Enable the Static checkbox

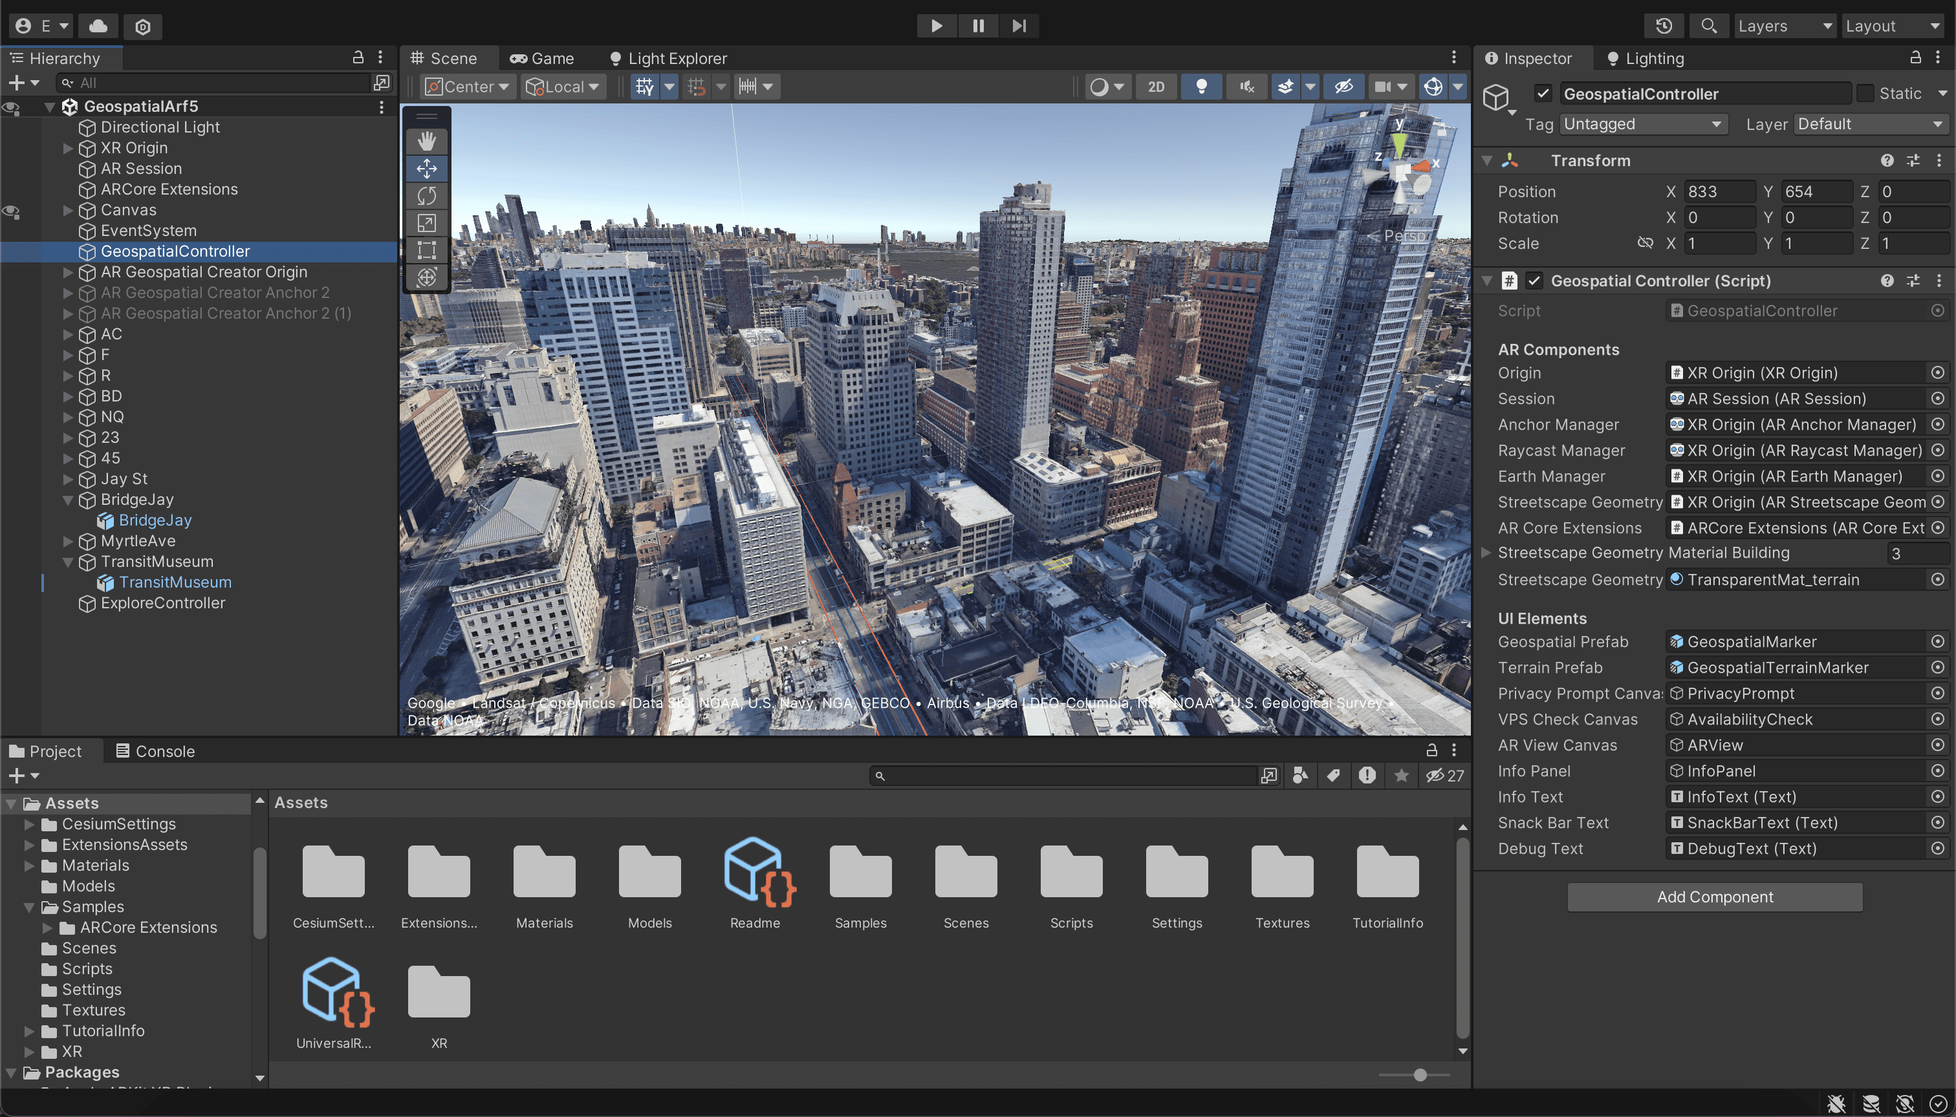(1865, 94)
